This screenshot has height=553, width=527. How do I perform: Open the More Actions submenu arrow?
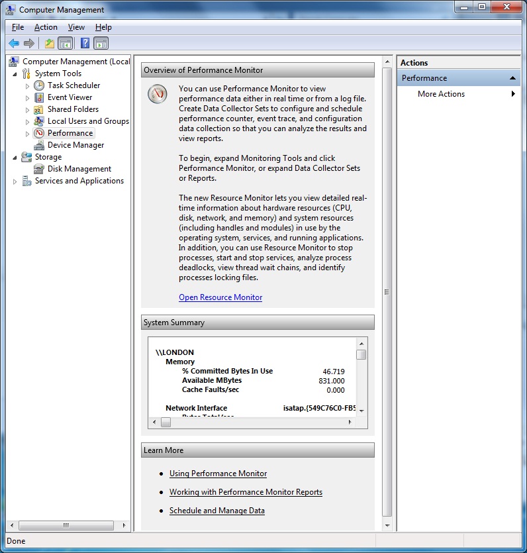tap(513, 94)
